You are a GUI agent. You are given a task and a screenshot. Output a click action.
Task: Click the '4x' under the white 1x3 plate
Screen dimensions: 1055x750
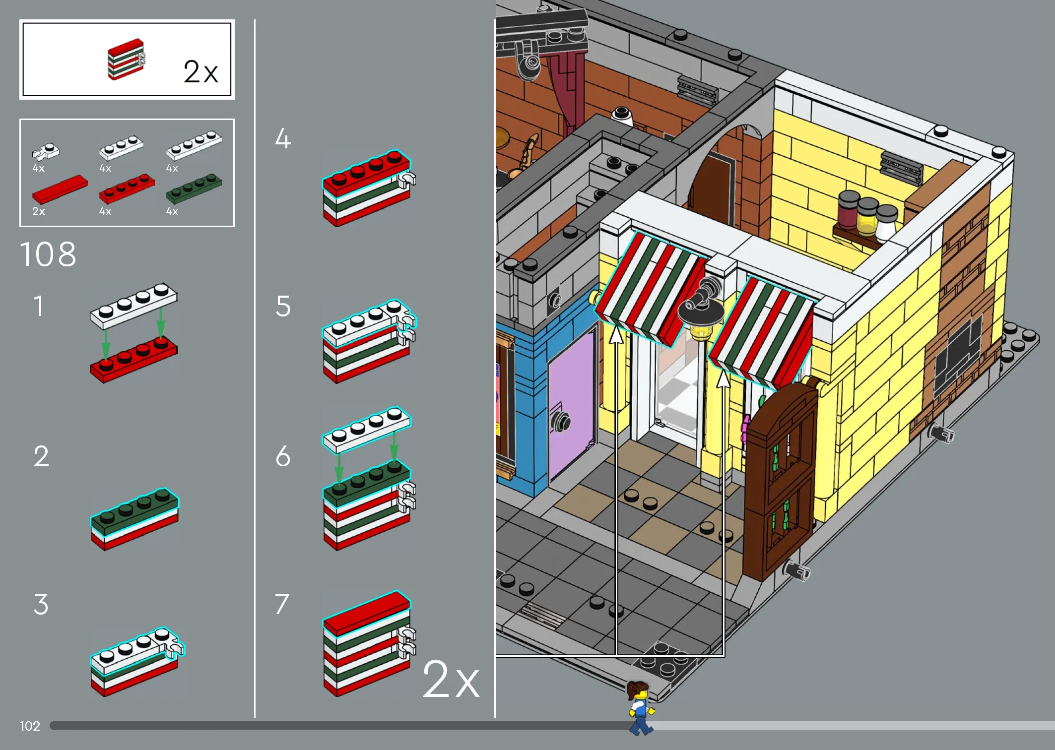[x=105, y=168]
